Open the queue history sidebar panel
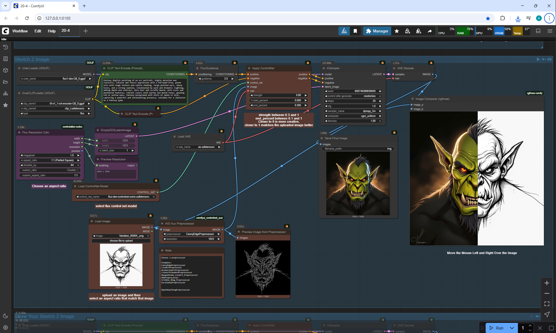Screen dimensions: 556x333 point(5,47)
